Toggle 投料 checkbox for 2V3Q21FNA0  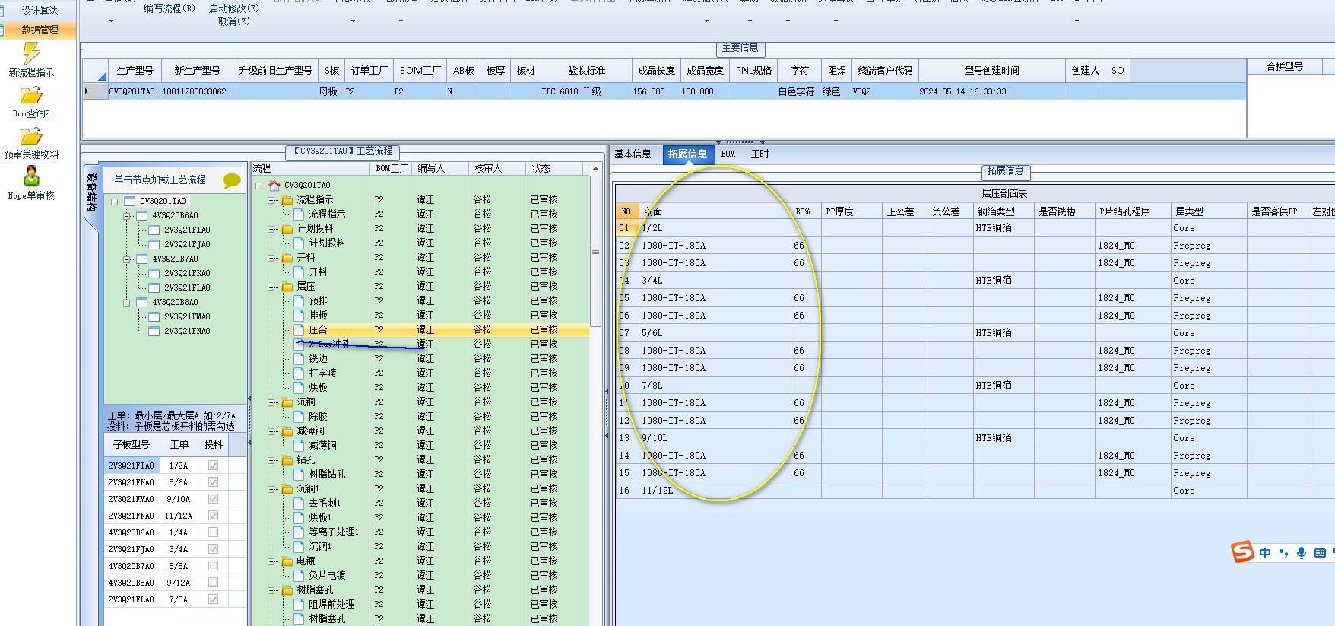[214, 516]
